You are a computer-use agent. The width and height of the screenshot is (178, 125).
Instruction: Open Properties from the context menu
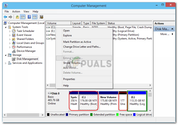[x=84, y=79]
